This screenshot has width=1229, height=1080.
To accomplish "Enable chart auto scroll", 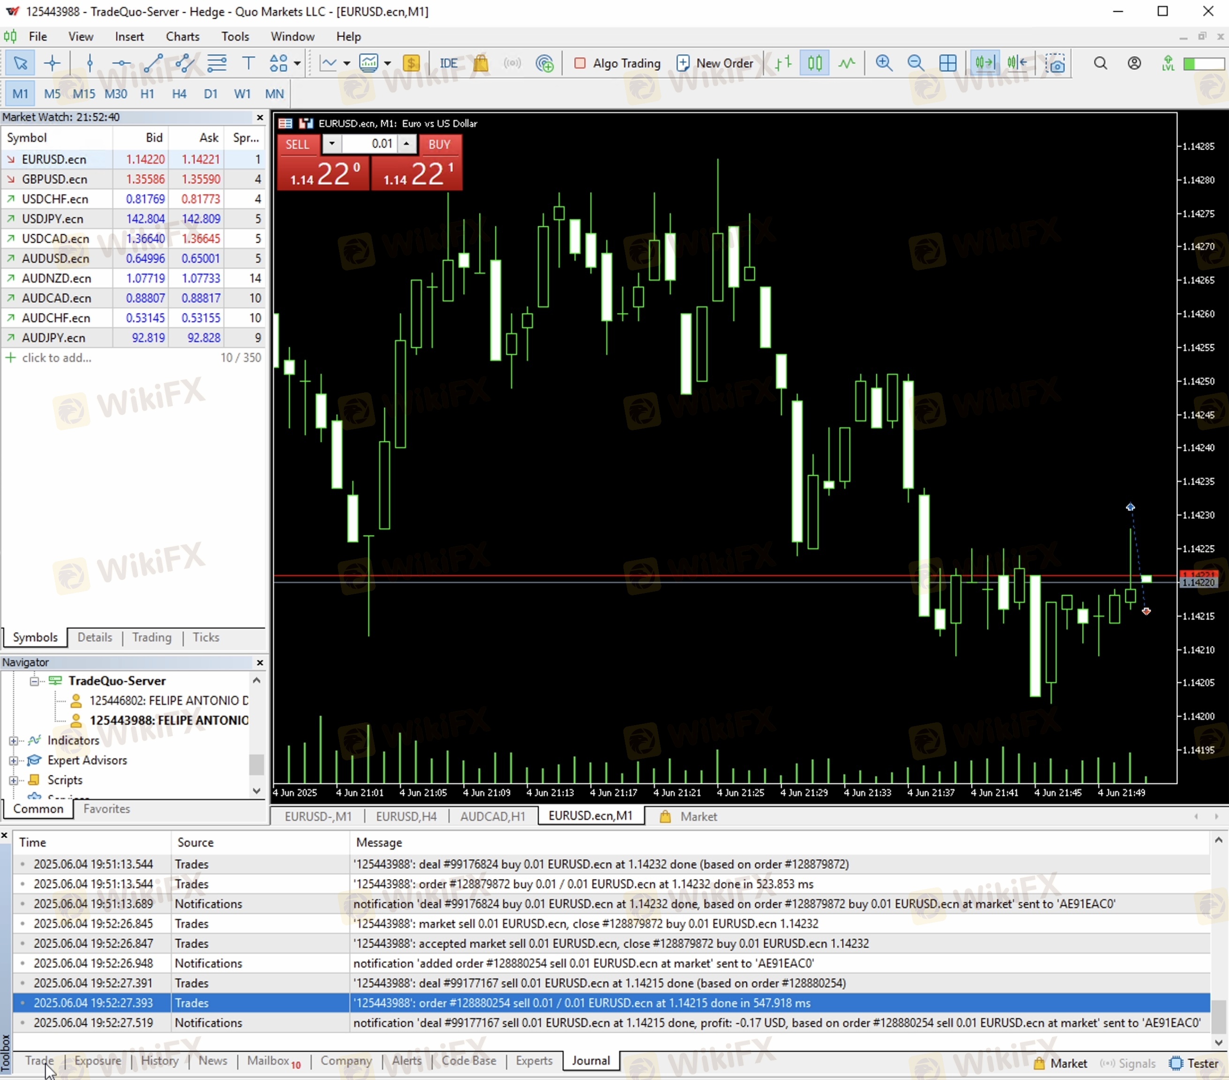I will pos(985,63).
